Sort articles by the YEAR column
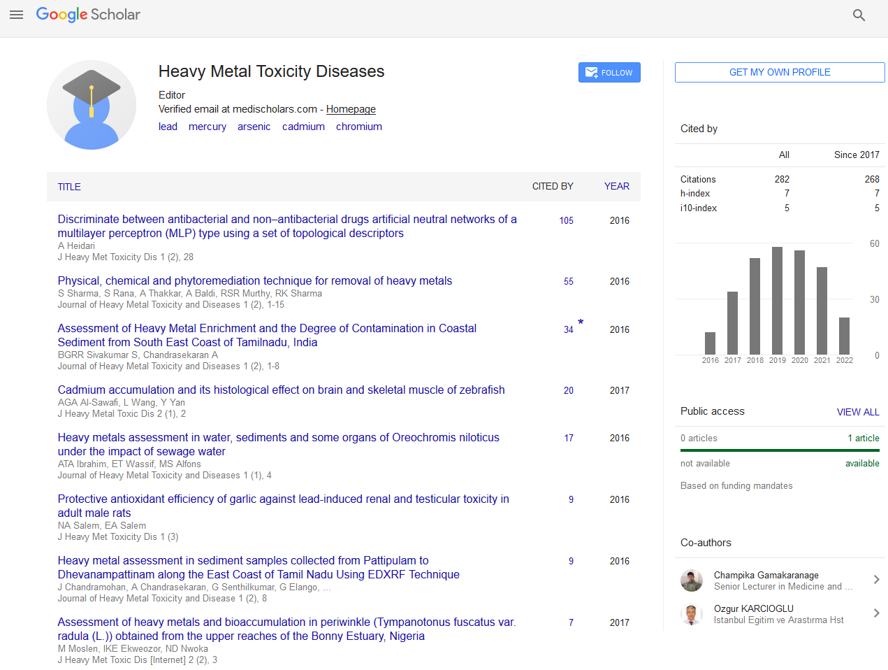 click(616, 186)
